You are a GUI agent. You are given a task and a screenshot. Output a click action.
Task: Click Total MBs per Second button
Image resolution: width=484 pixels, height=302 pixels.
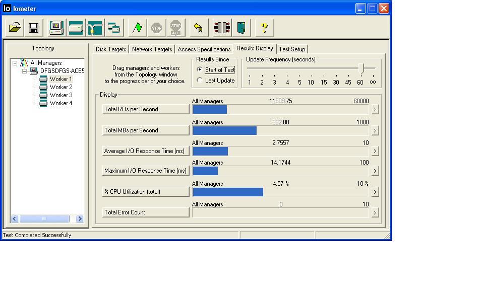146,130
